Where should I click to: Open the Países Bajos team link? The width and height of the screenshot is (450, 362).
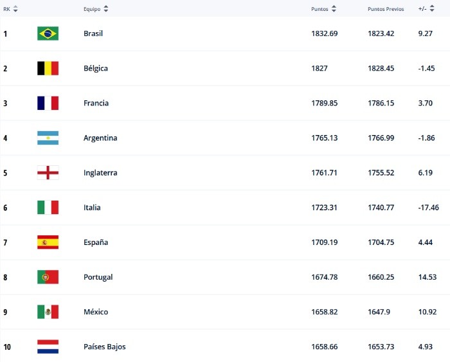point(105,347)
